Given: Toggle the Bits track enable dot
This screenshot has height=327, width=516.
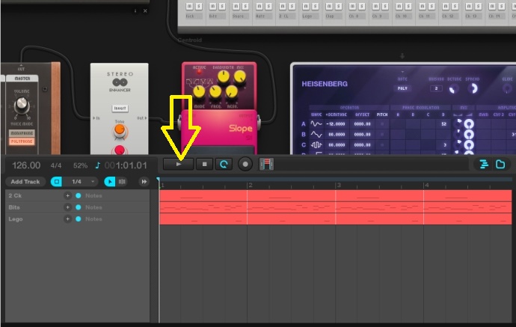Looking at the screenshot, I should tap(79, 207).
